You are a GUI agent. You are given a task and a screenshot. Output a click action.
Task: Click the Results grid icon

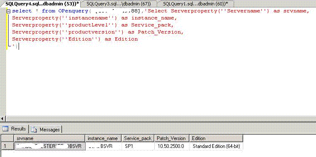[x=5, y=129]
